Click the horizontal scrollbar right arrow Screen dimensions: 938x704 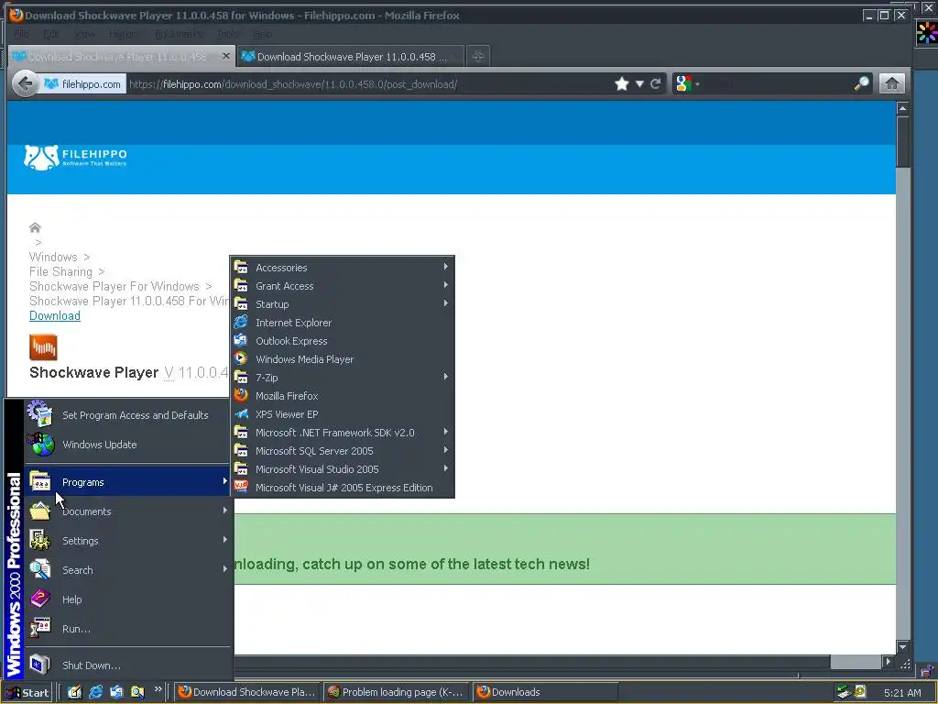pyautogui.click(x=889, y=662)
